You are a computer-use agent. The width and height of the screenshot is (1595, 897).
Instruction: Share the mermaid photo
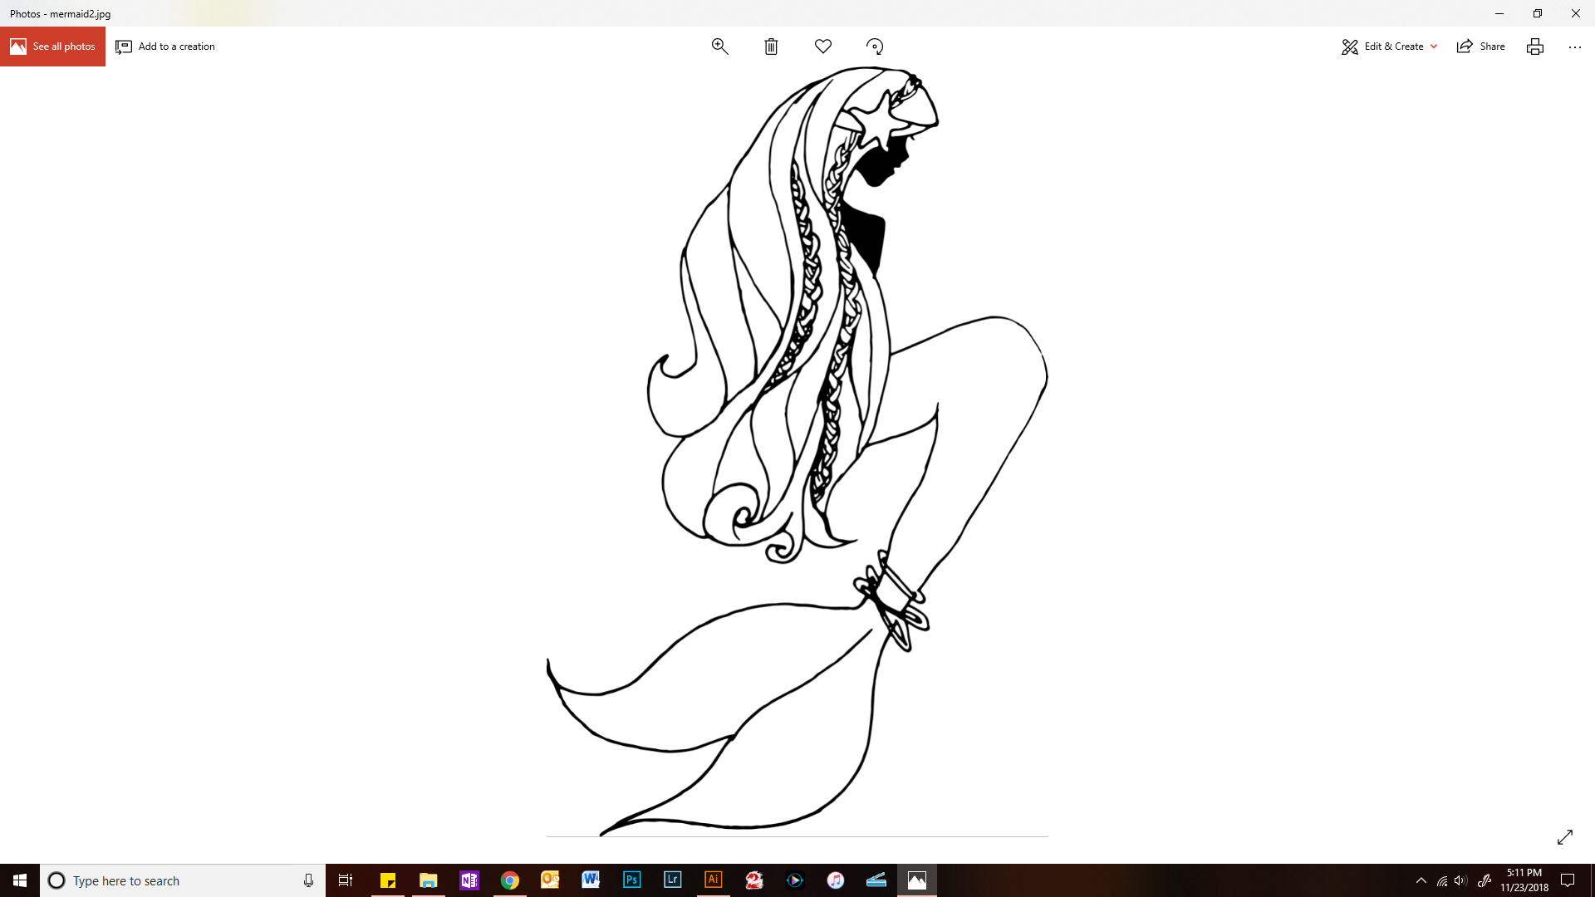(1481, 46)
